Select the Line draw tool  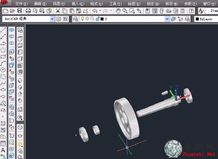tap(3, 30)
